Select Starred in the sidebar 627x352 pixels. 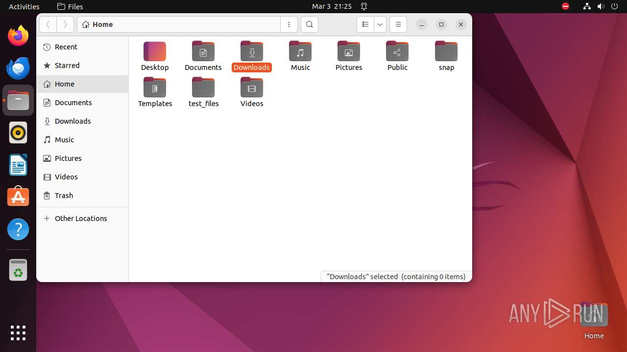pyautogui.click(x=82, y=66)
